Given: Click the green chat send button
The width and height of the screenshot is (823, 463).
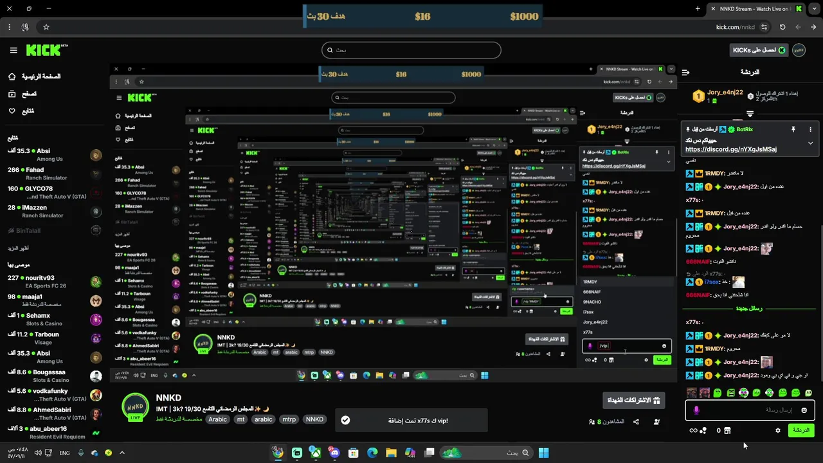Looking at the screenshot, I should click(801, 430).
